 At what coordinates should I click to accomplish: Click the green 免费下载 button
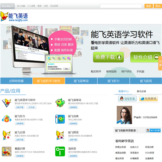click(x=108, y=57)
